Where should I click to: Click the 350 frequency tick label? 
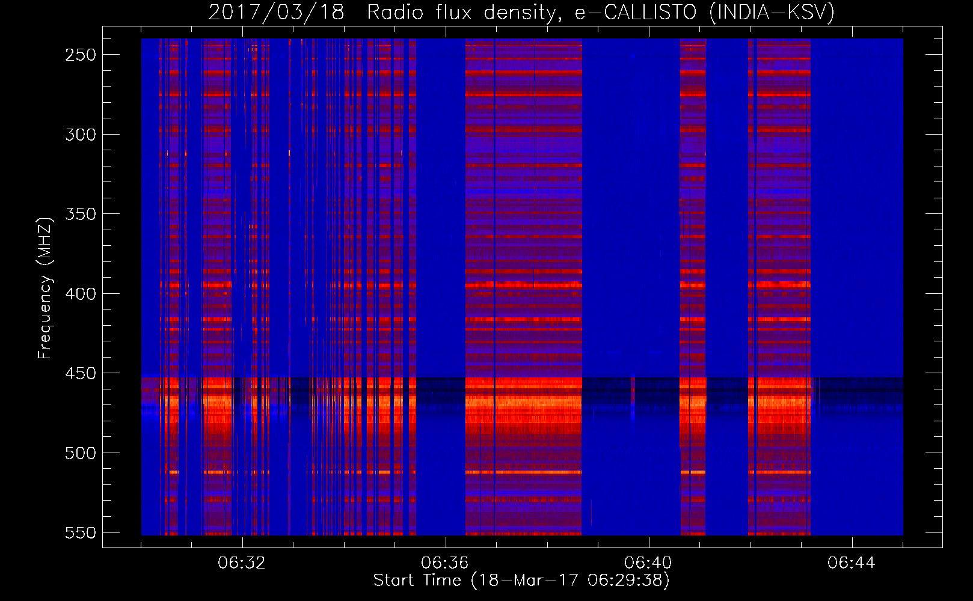pos(81,215)
